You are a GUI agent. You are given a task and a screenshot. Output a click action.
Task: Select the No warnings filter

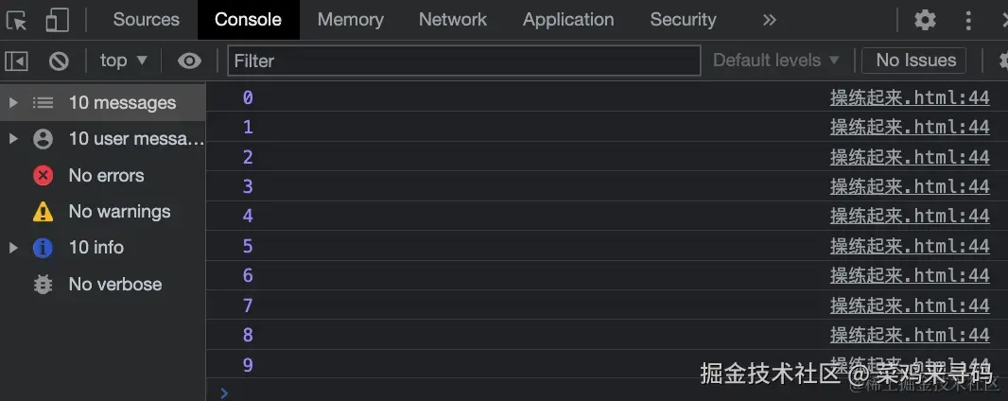point(119,211)
